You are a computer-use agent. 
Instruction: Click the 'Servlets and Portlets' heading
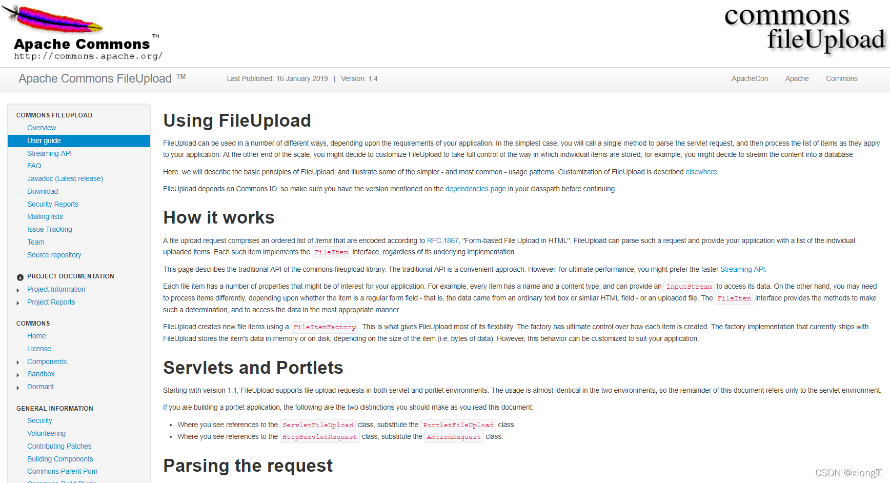tap(253, 368)
